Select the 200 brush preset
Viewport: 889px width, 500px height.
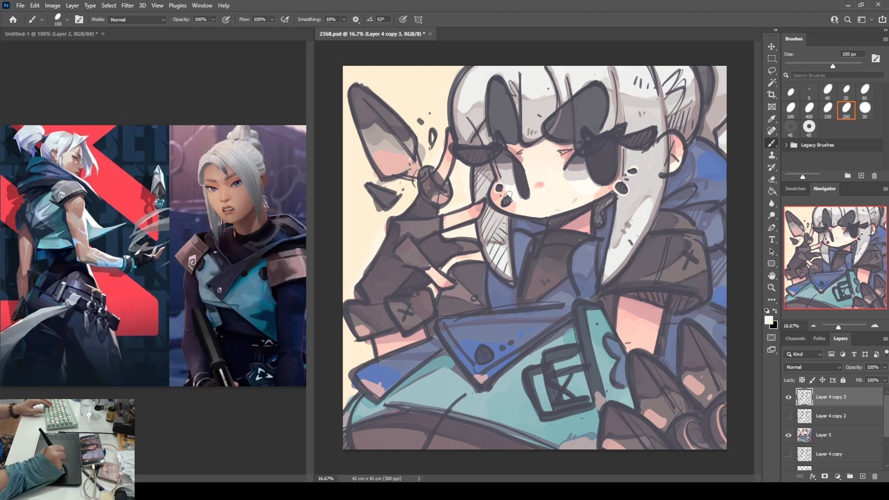[846, 110]
